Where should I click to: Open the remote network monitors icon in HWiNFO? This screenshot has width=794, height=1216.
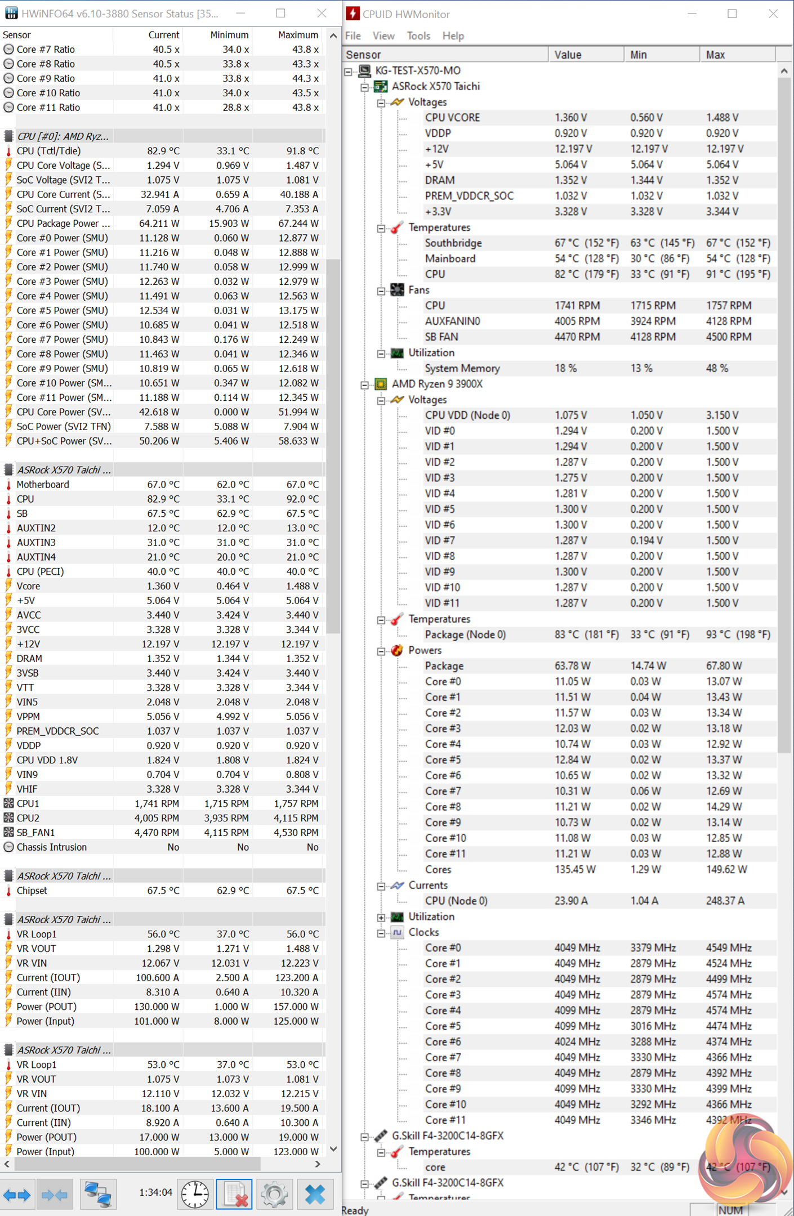click(97, 1194)
